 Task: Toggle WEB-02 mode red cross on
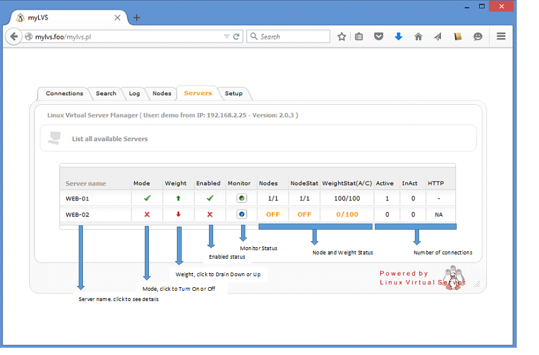(147, 214)
